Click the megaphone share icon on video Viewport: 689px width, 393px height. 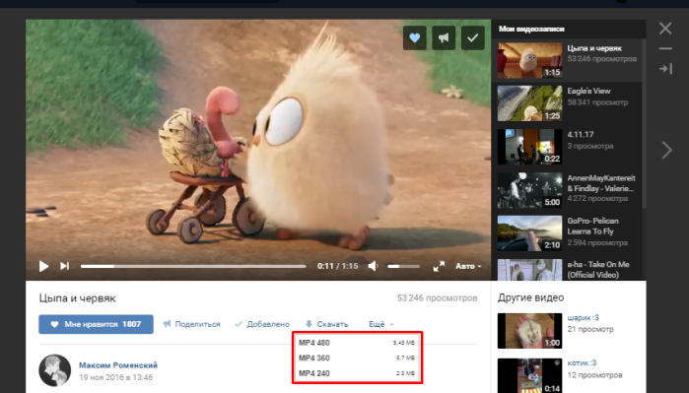pyautogui.click(x=444, y=37)
